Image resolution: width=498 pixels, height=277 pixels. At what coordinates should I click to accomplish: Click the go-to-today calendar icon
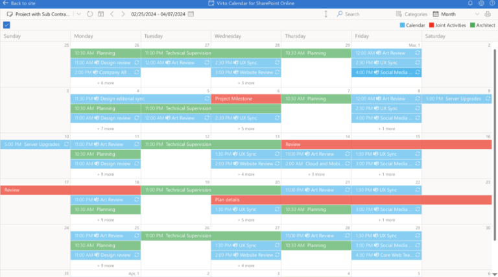point(101,14)
